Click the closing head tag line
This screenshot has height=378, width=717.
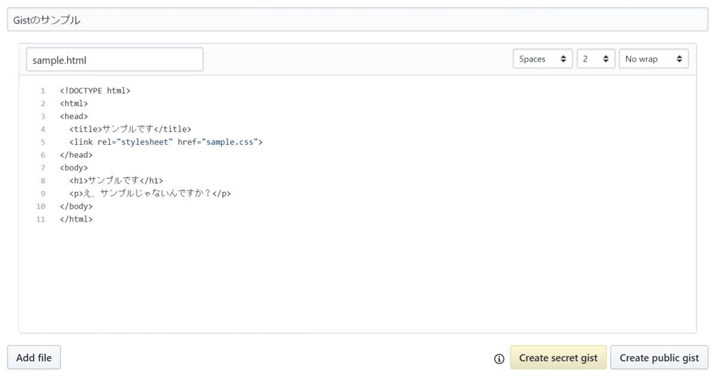pyautogui.click(x=76, y=155)
